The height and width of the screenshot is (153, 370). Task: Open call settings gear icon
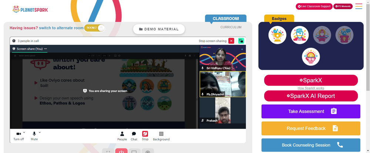(x=14, y=41)
